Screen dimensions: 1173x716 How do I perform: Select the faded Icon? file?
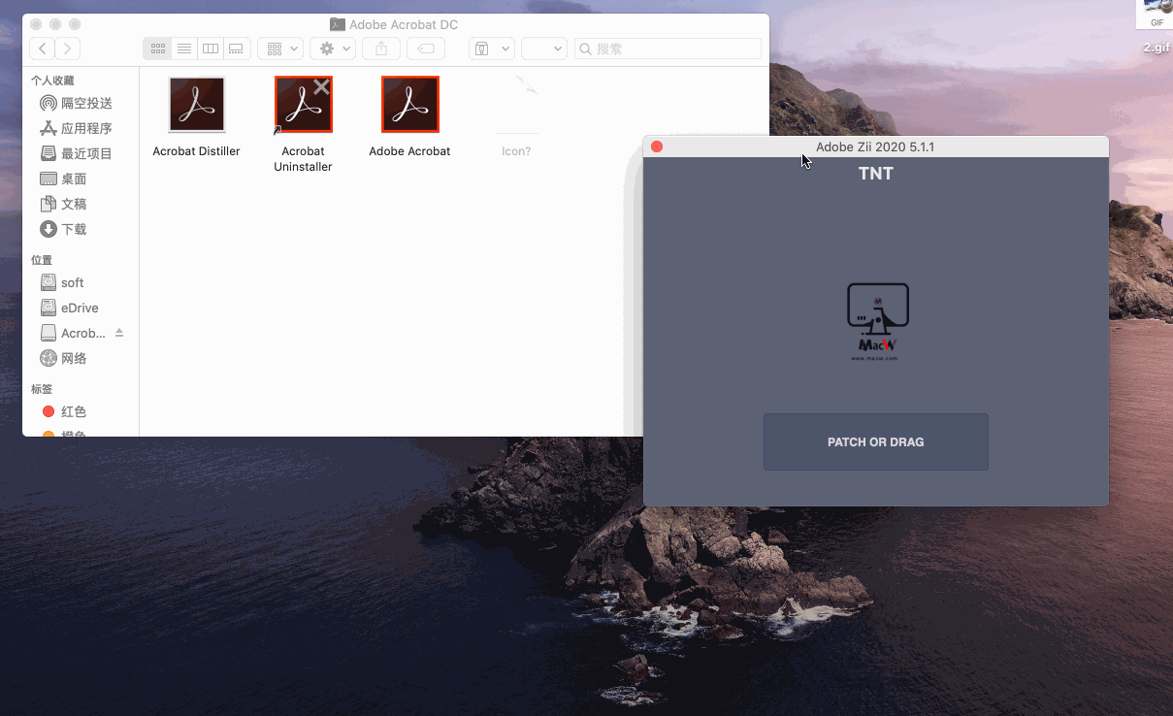tap(516, 105)
